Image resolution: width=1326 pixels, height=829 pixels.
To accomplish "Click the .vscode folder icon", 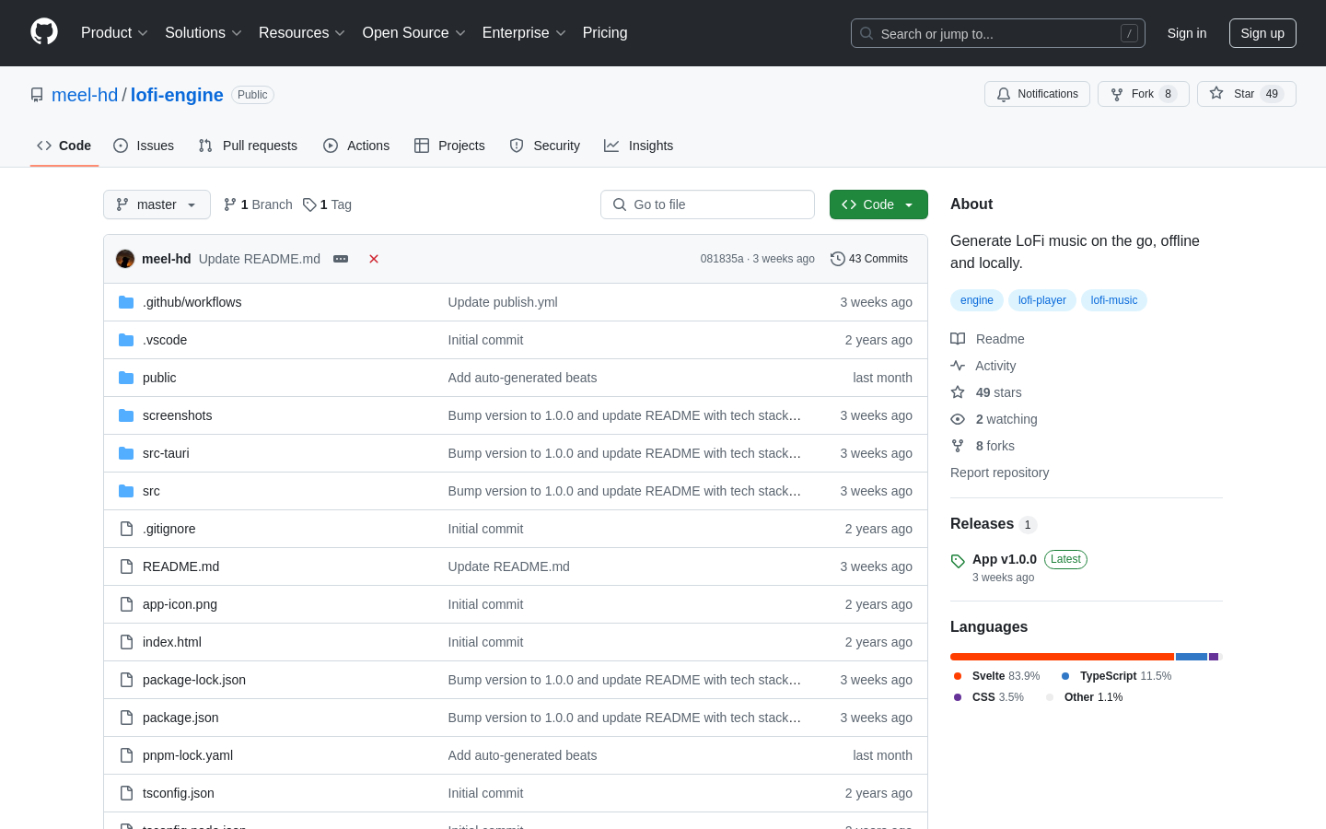I will pos(126,340).
